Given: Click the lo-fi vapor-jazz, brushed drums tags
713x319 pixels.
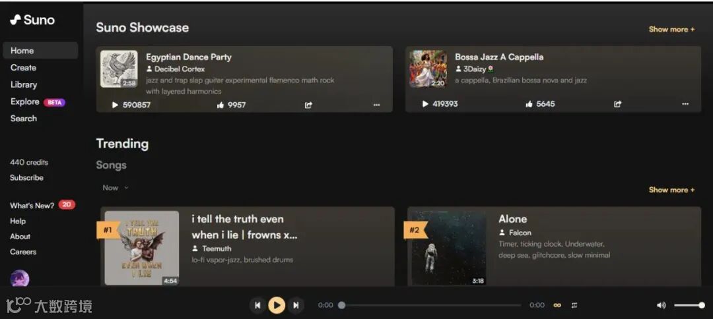Looking at the screenshot, I should pyautogui.click(x=242, y=260).
